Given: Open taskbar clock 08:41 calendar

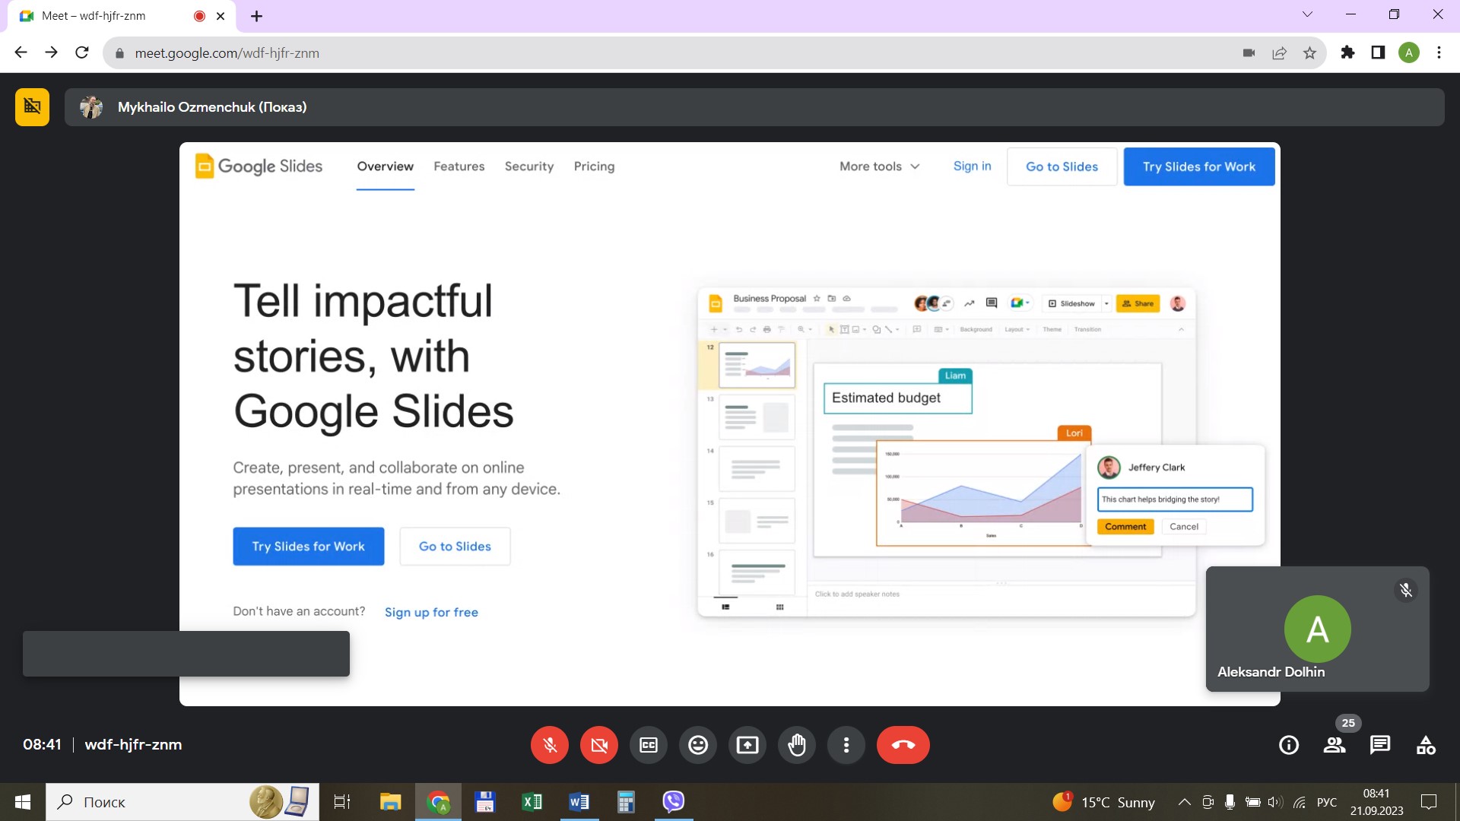Looking at the screenshot, I should click(x=1376, y=802).
